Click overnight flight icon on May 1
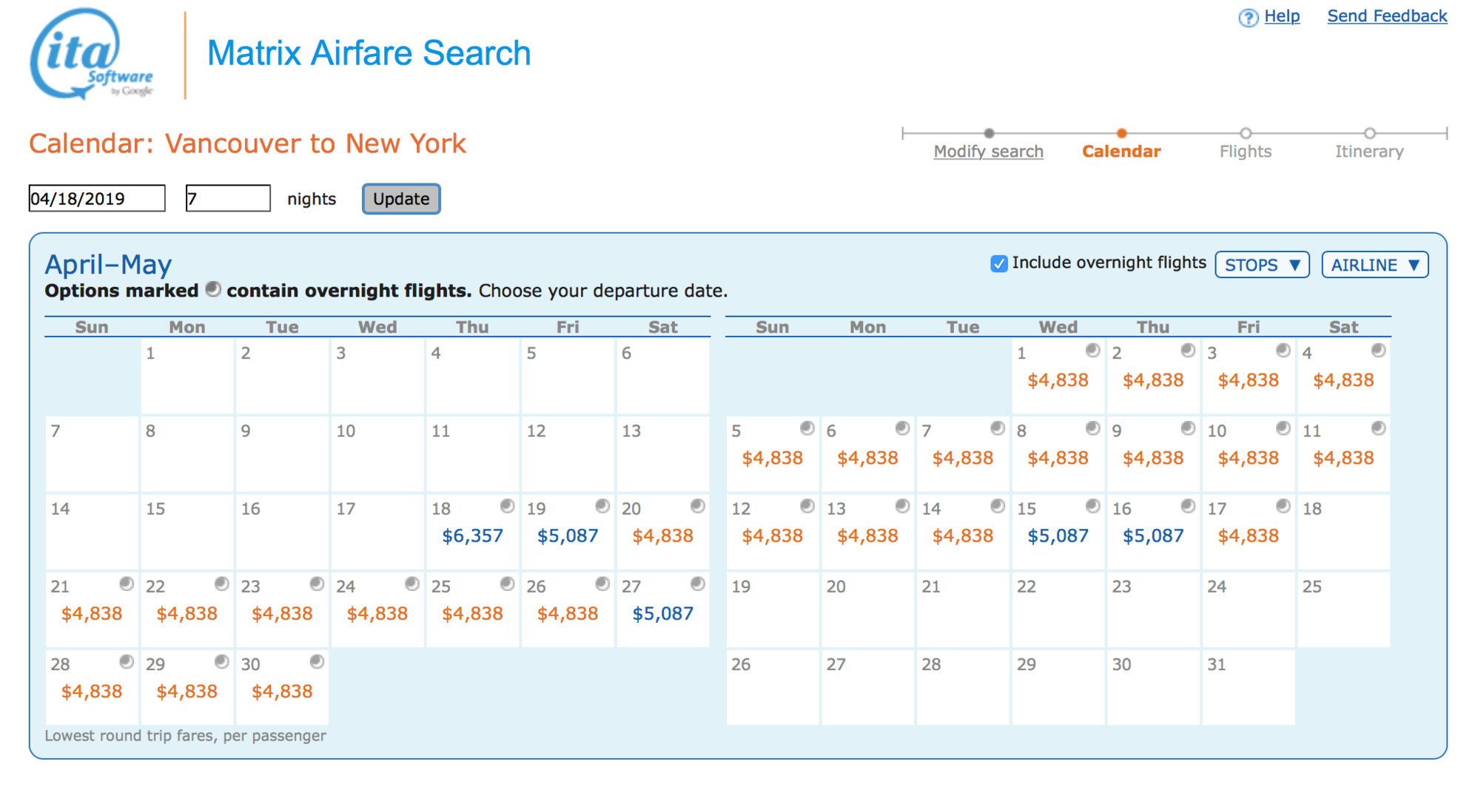This screenshot has height=787, width=1478. coord(1092,351)
